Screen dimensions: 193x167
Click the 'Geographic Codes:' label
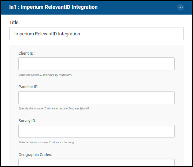click(35, 155)
